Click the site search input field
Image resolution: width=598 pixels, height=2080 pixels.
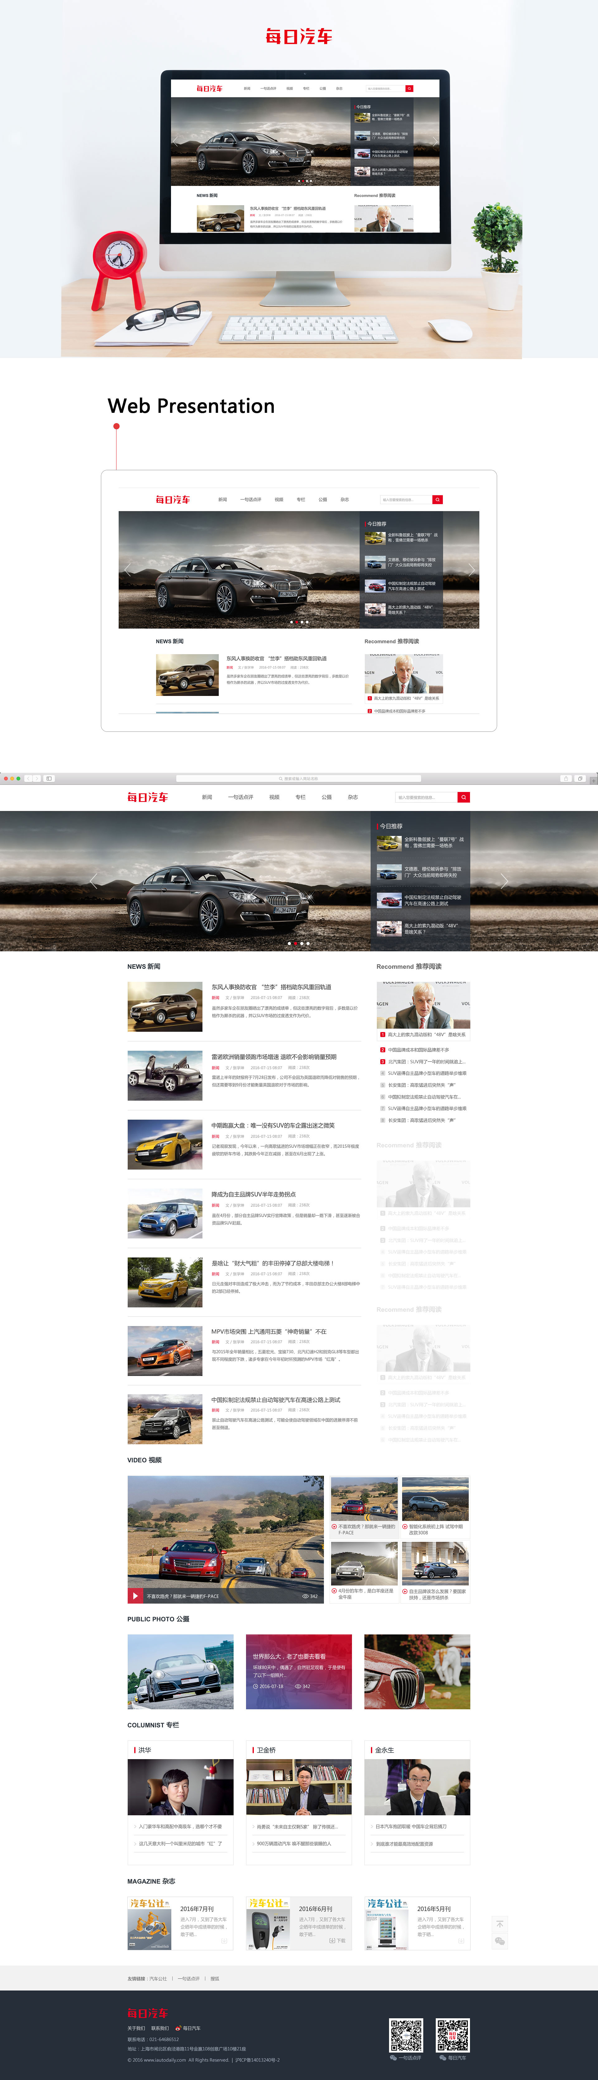[426, 797]
